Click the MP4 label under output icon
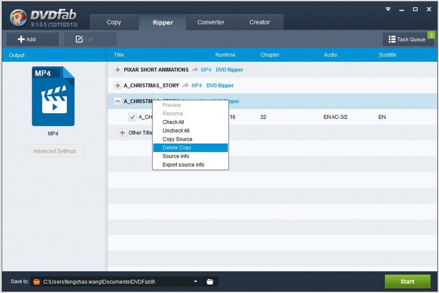The width and height of the screenshot is (439, 293). 53,134
